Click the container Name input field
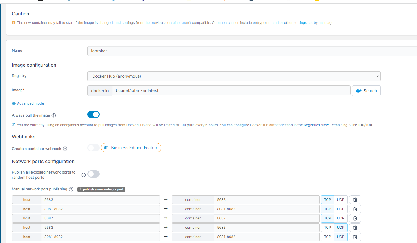417x243 pixels. (252, 51)
